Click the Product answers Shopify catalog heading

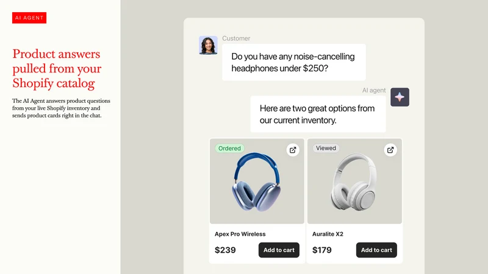[x=57, y=69]
